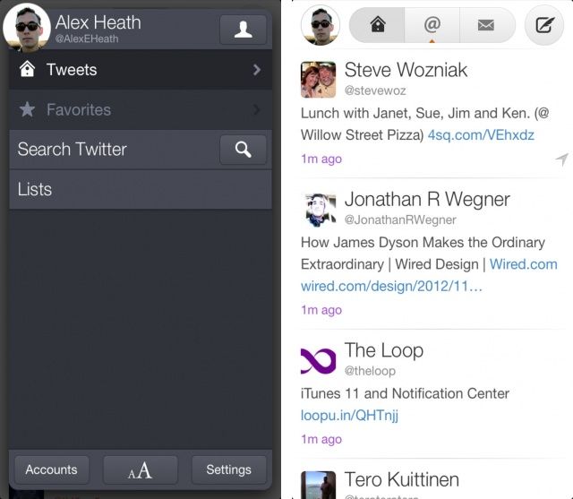Open the profile silhouette button beside Alex Heath

(243, 30)
